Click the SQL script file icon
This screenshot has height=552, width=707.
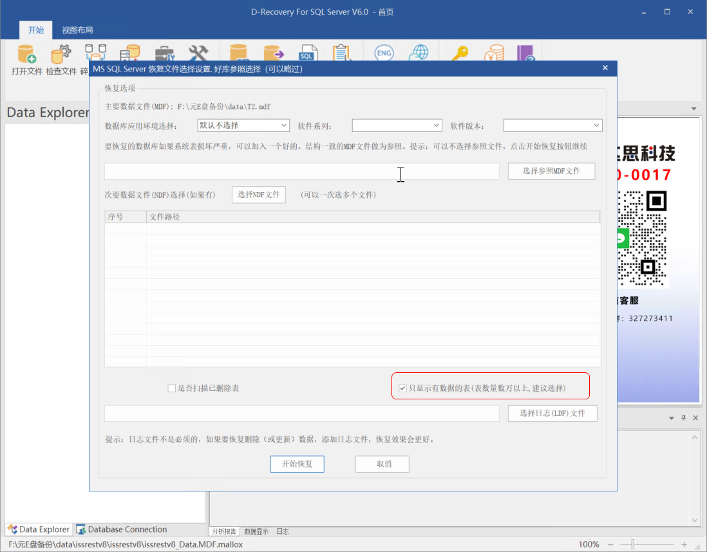[308, 52]
